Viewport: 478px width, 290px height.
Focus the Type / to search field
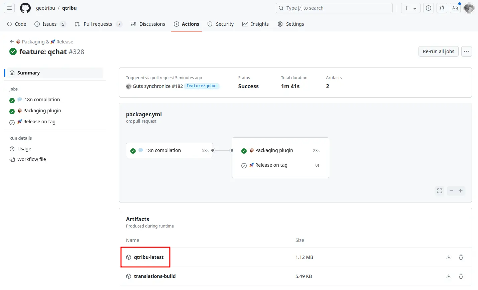pyautogui.click(x=334, y=8)
